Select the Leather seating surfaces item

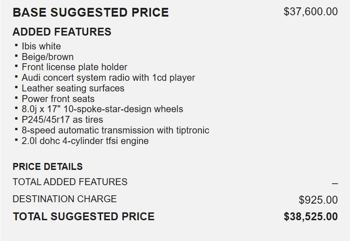point(73,88)
